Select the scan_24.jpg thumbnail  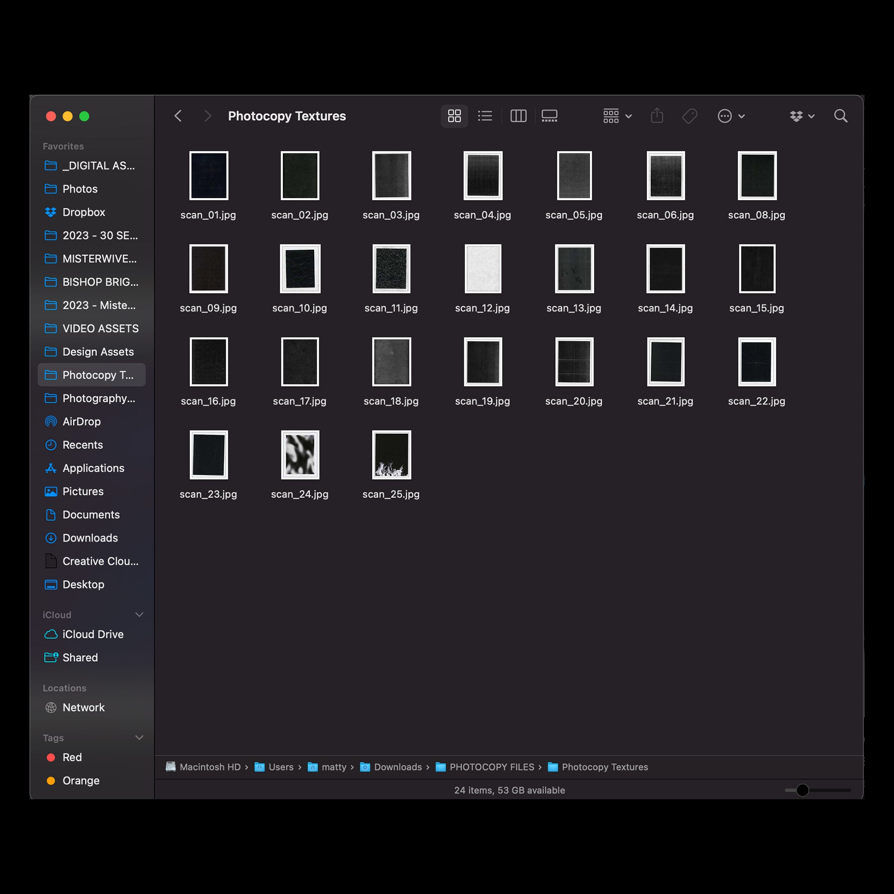[300, 455]
